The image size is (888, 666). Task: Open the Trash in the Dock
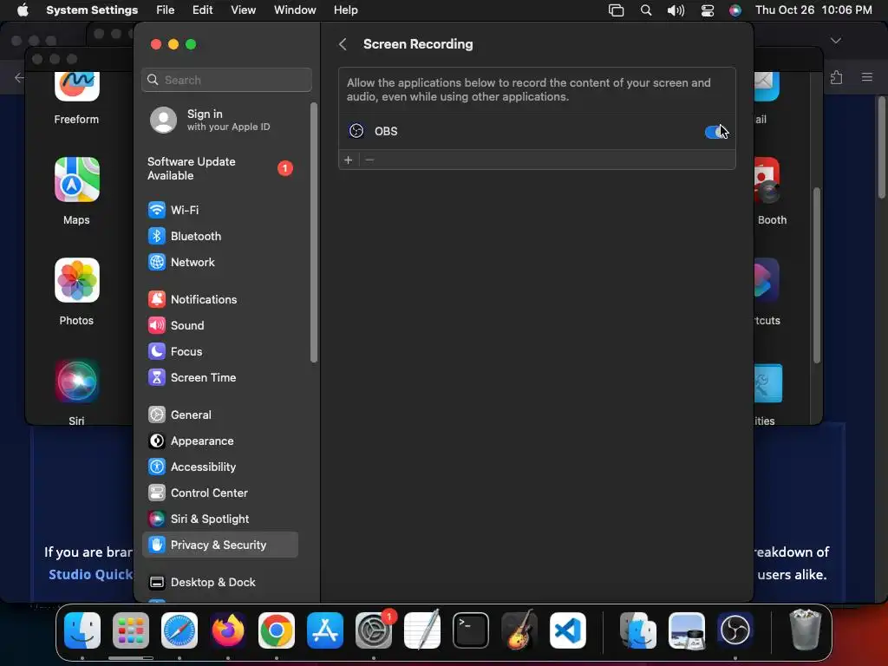(x=805, y=630)
